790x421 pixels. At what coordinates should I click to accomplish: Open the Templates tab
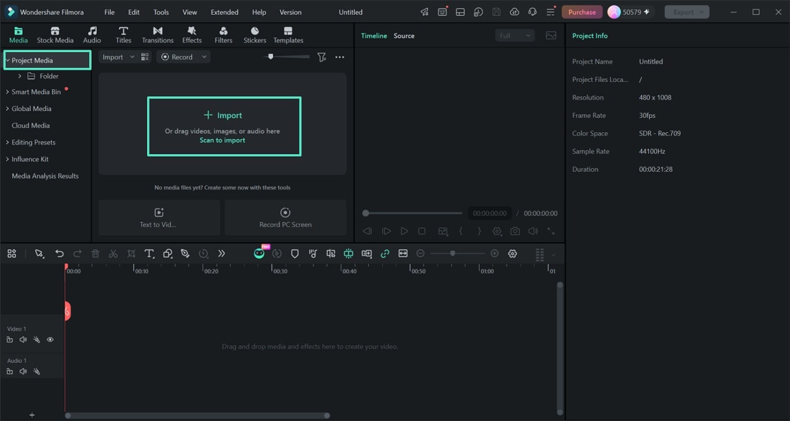tap(288, 35)
